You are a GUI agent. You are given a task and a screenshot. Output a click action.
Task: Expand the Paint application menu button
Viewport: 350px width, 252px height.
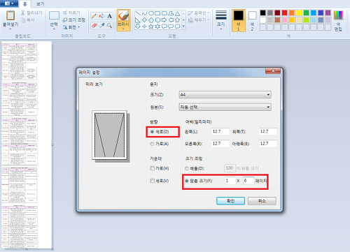(9, 3)
